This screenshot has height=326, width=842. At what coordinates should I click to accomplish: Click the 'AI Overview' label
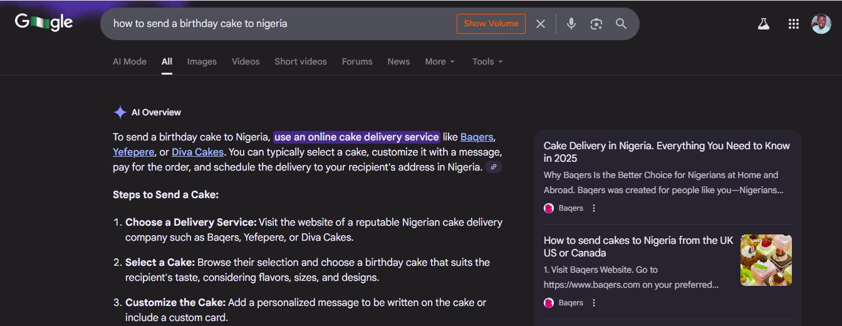156,112
